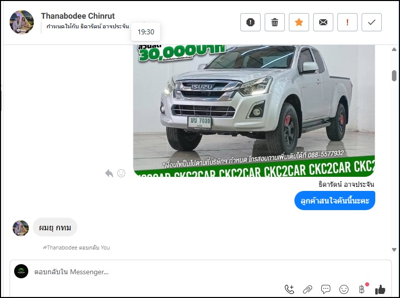Toggle the orange star follow-up icon
Viewport: 400px width, 298px height.
298,22
